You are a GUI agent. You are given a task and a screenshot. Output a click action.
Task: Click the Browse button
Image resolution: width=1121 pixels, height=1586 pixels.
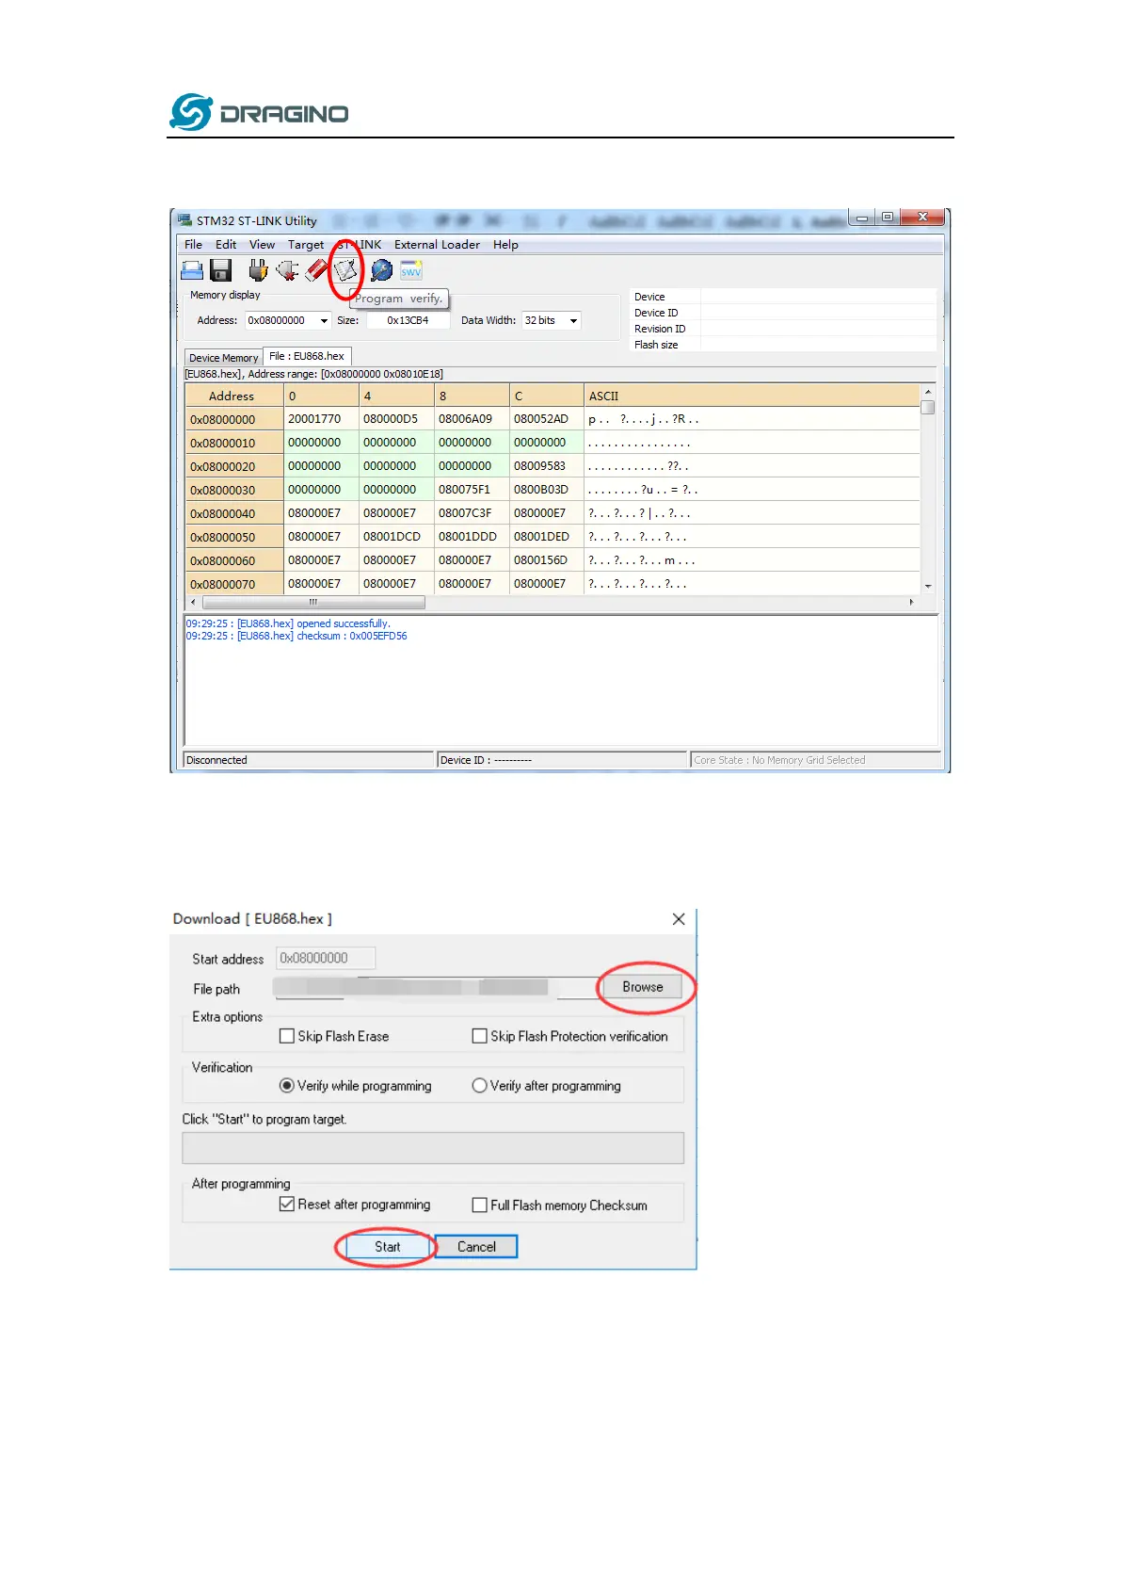pyautogui.click(x=642, y=987)
